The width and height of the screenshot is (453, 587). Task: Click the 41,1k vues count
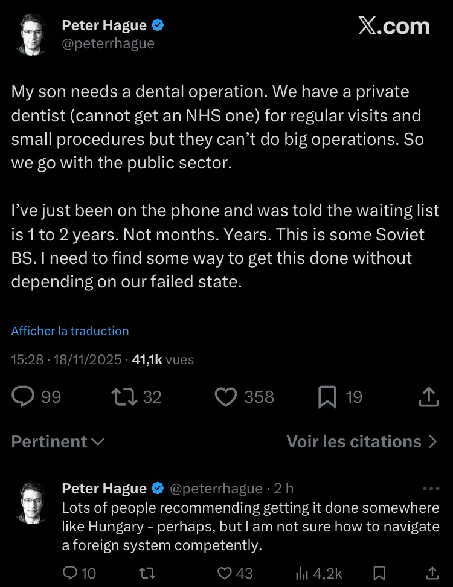[163, 359]
